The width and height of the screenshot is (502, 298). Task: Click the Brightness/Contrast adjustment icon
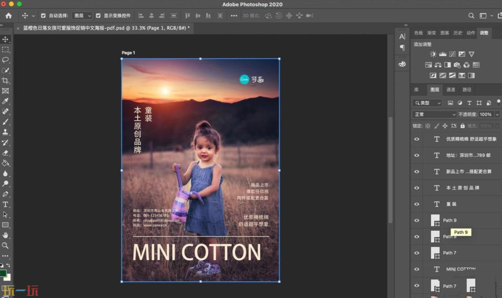(x=433, y=54)
